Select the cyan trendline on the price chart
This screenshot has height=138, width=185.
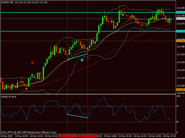pos(78,57)
